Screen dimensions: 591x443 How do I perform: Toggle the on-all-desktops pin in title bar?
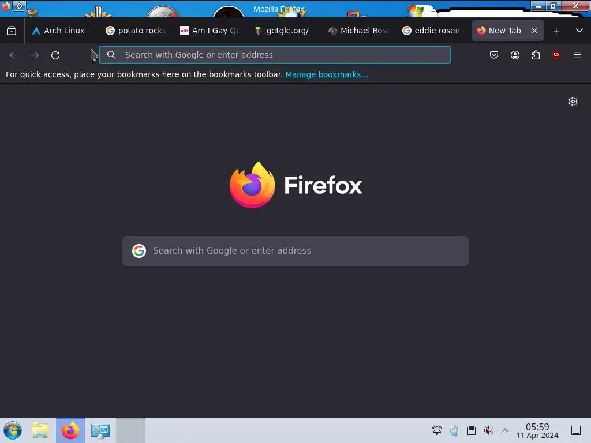19,6
